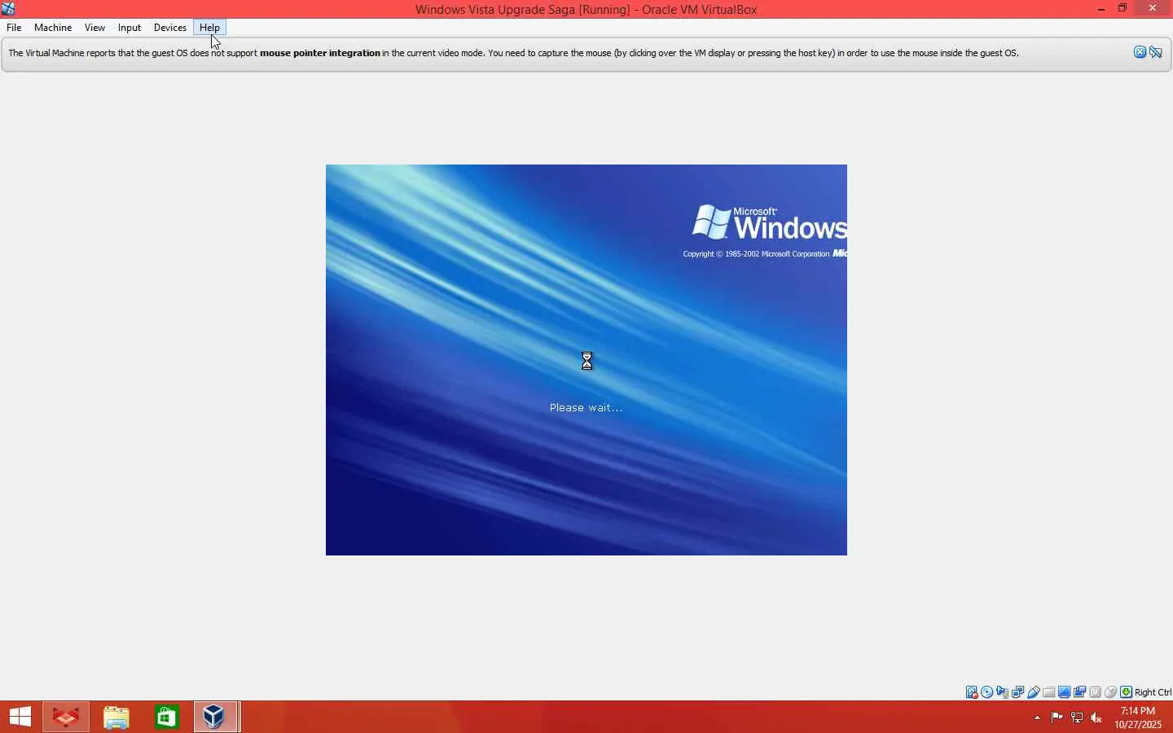Screen dimensions: 1173x733
Task: Open the File menu
Action: coord(14,28)
